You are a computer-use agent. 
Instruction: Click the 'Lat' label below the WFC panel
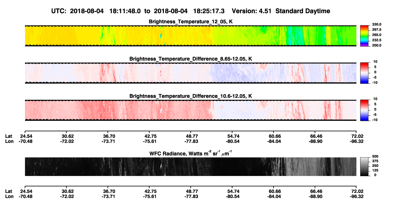coord(9,191)
